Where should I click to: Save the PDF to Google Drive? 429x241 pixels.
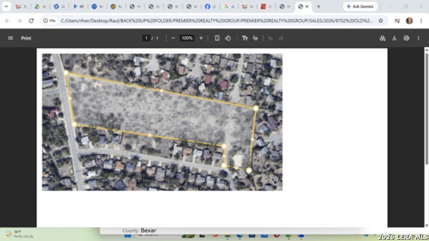[383, 38]
